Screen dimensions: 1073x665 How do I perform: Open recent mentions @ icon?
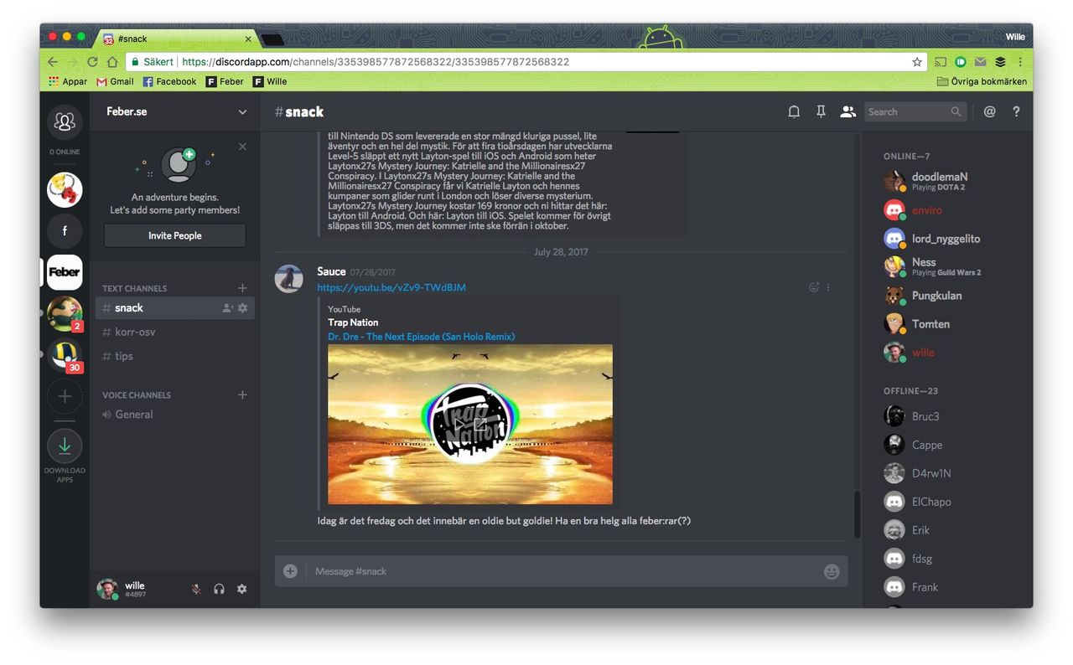(989, 111)
